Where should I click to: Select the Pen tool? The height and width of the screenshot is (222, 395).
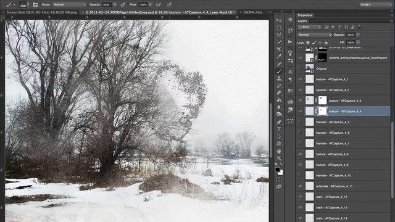279,122
